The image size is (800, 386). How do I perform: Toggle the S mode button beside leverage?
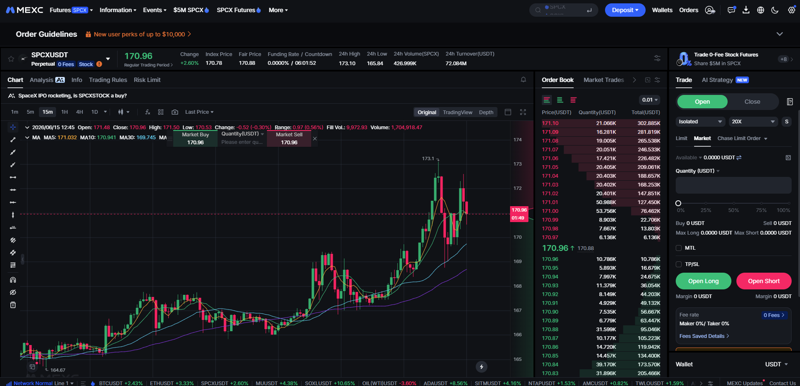coord(787,122)
